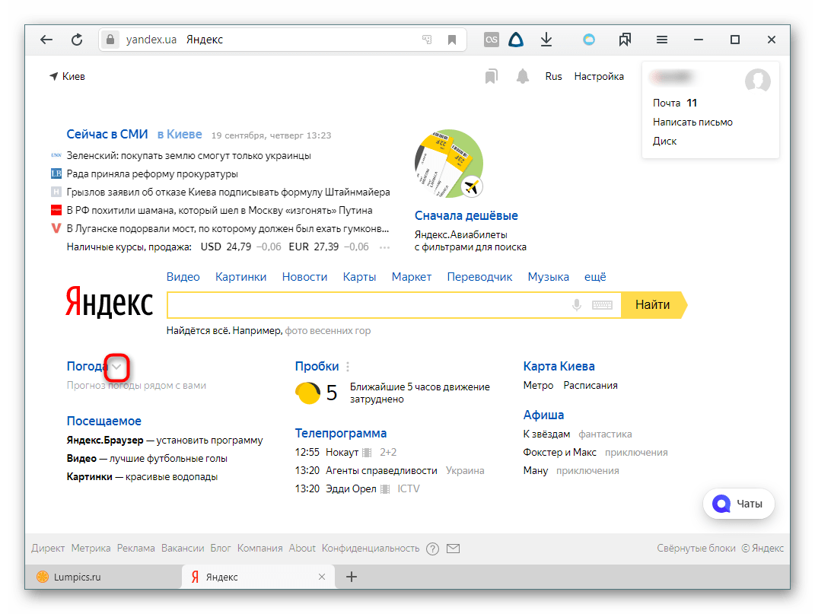Click the Last.fm extension icon

(x=492, y=40)
